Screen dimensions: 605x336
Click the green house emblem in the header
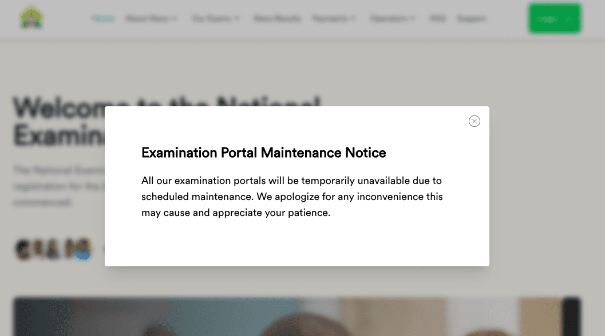coord(31,17)
